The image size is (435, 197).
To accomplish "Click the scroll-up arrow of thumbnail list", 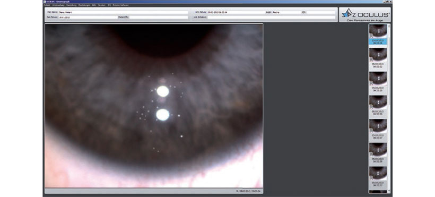I will tap(389, 25).
